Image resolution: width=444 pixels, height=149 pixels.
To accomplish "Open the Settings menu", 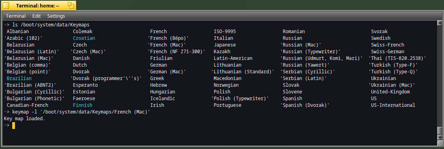I will point(56,16).
